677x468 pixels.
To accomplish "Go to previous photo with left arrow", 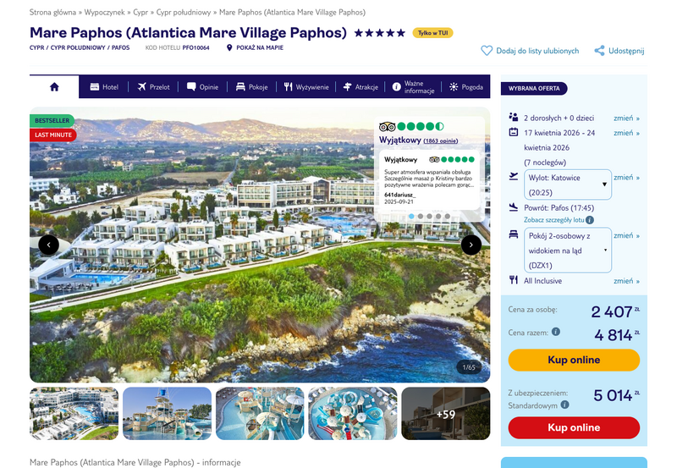I will pos(49,245).
